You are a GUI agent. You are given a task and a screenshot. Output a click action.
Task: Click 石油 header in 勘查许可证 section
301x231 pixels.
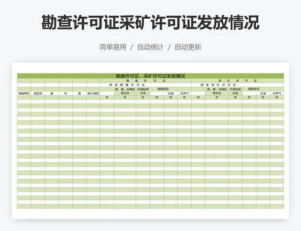(170, 93)
